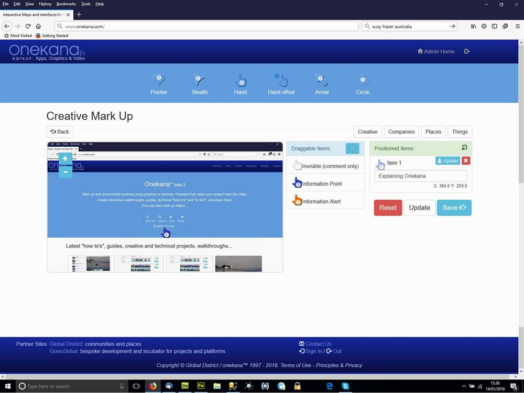Open the File menu
Image resolution: width=524 pixels, height=393 pixels.
click(6, 4)
